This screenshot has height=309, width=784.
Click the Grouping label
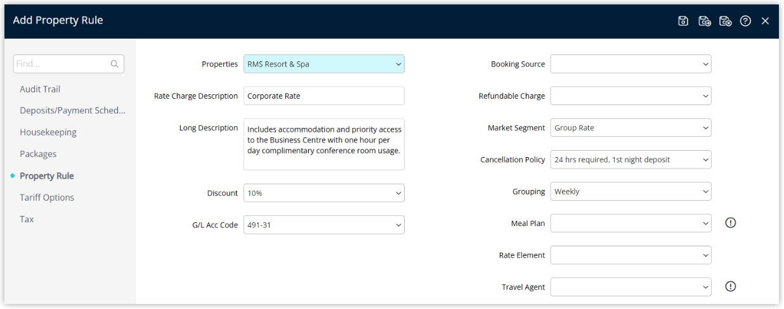(x=529, y=192)
